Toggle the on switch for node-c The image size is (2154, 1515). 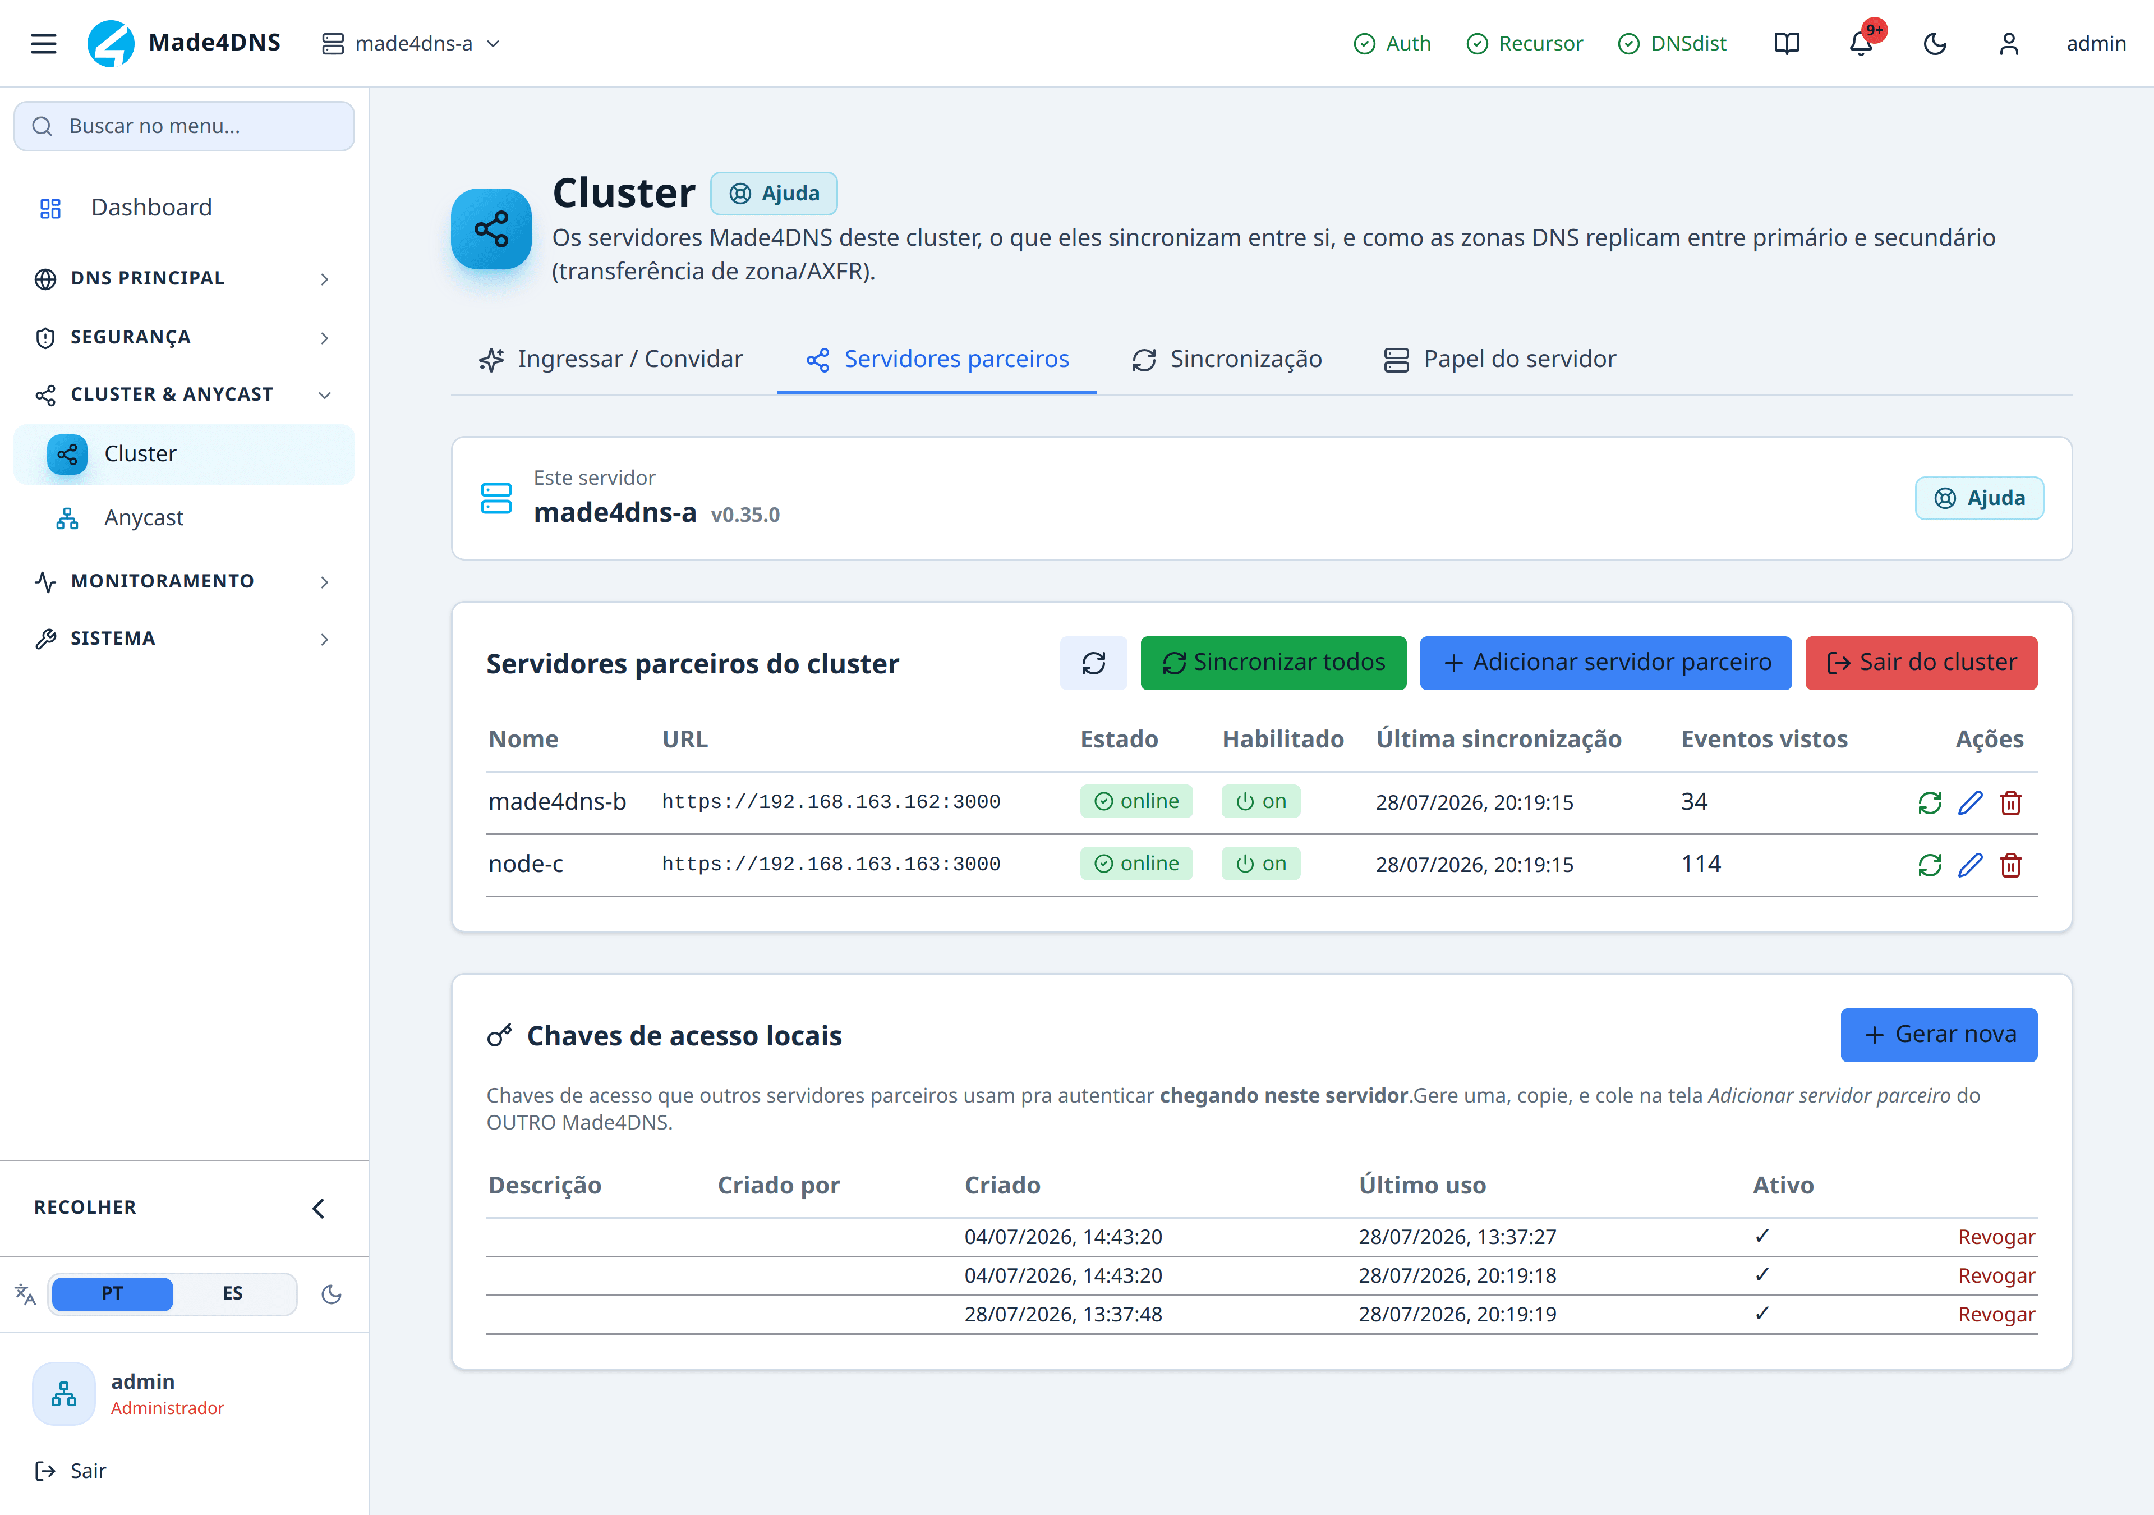click(1261, 864)
